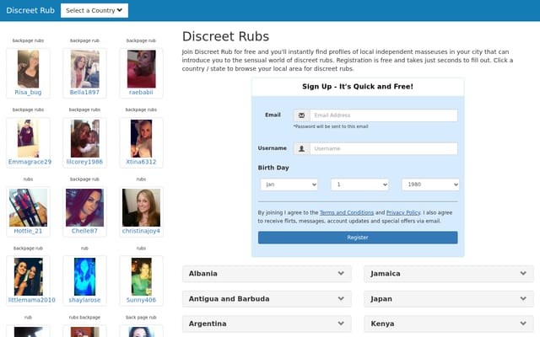This screenshot has height=337, width=540.
Task: Open littlemama2010 profile photo
Action: tap(28, 277)
